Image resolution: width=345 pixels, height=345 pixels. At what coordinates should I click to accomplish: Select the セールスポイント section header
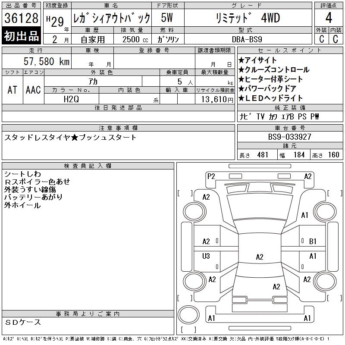coord(290,50)
